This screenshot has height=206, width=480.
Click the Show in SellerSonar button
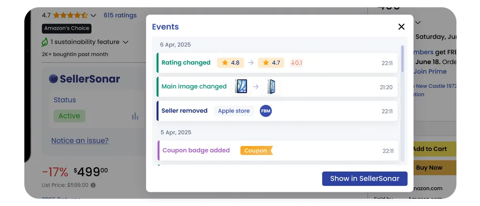[365, 178]
